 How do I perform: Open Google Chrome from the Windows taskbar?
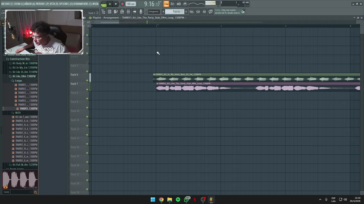click(x=161, y=199)
